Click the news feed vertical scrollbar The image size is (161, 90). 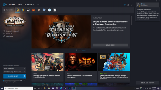[131, 20]
